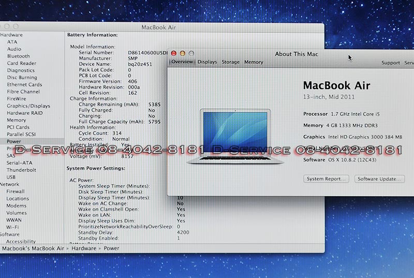
Task: Open the Storage tab
Action: click(x=230, y=62)
